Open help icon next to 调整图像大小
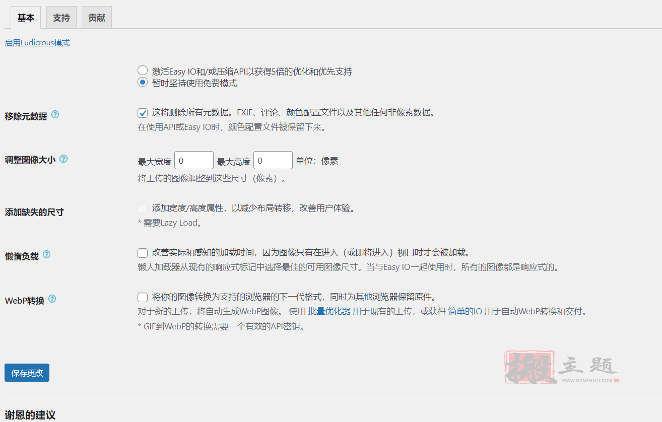Viewport: 662px width, 422px height. 63,159
